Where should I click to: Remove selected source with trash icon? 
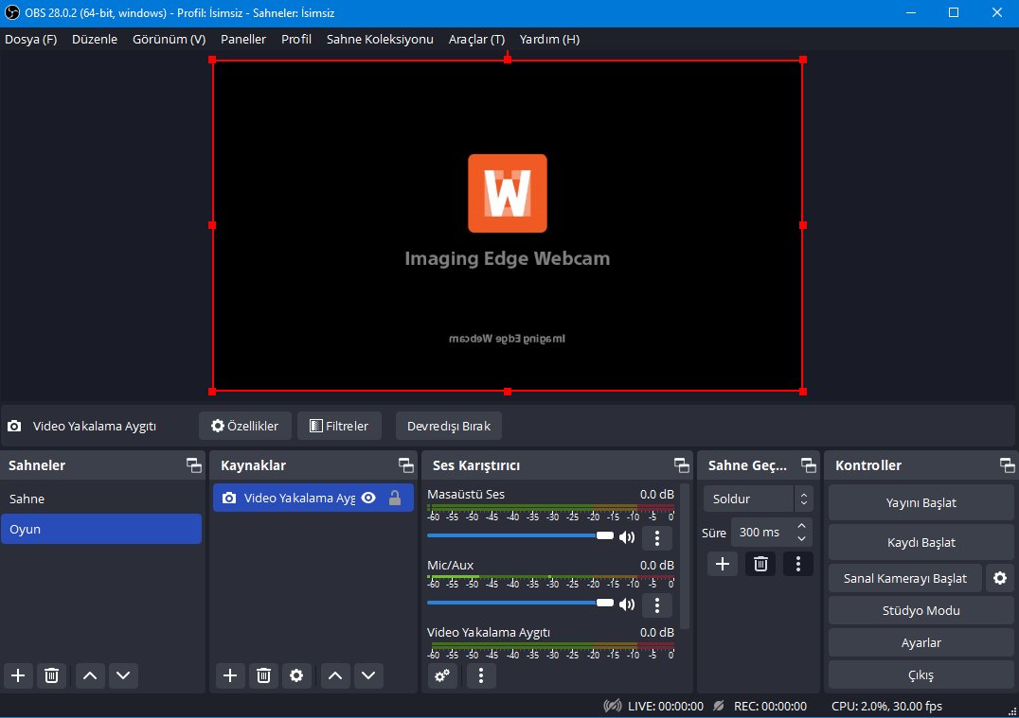(263, 675)
